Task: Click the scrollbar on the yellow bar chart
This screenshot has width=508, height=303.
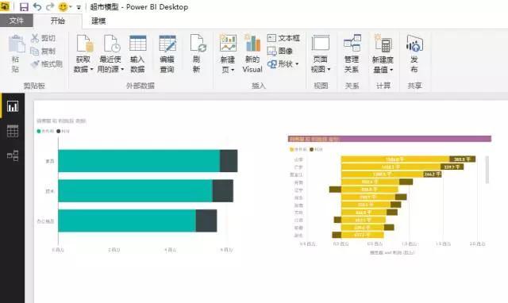Action: [487, 170]
